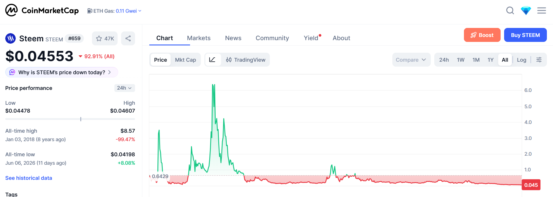Open the Yield tab
Screen dimensions: 553x197
click(311, 38)
